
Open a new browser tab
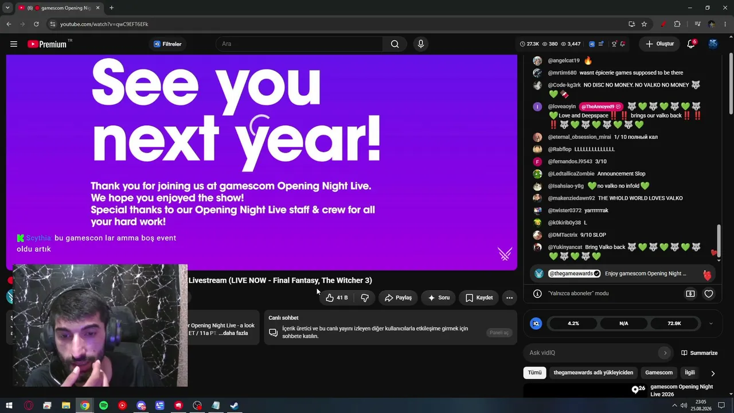point(111,8)
